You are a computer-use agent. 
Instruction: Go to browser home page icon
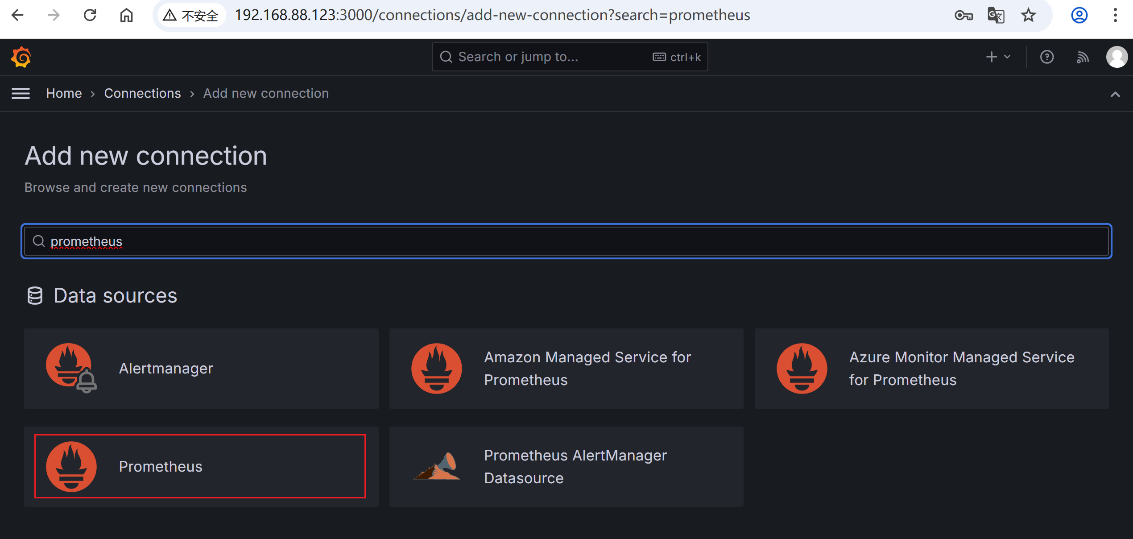coord(127,15)
